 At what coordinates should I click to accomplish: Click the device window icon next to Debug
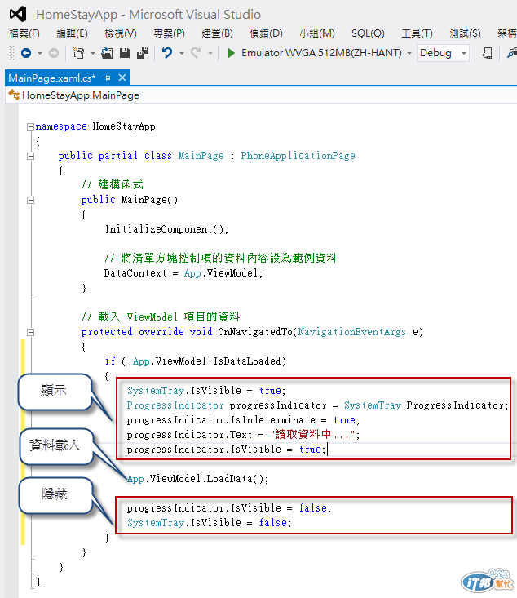(x=488, y=53)
